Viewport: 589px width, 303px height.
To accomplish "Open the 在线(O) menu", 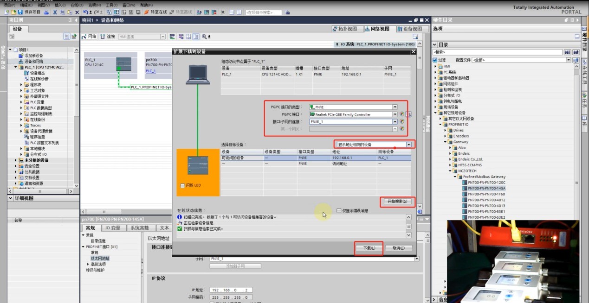I will (x=77, y=5).
